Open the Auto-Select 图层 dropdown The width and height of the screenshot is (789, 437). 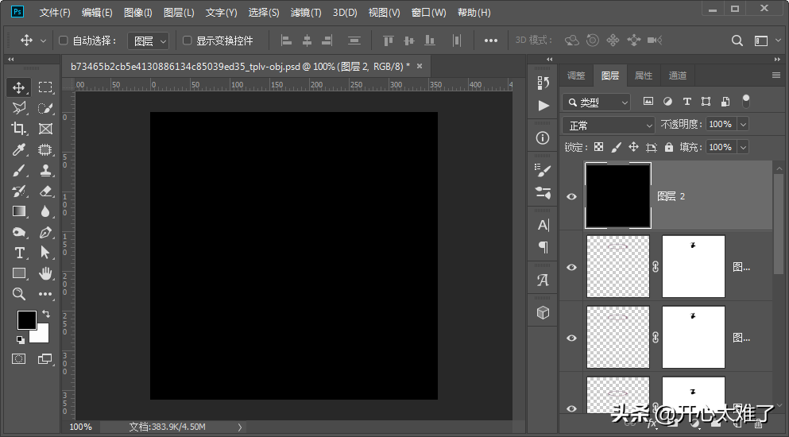pos(148,41)
